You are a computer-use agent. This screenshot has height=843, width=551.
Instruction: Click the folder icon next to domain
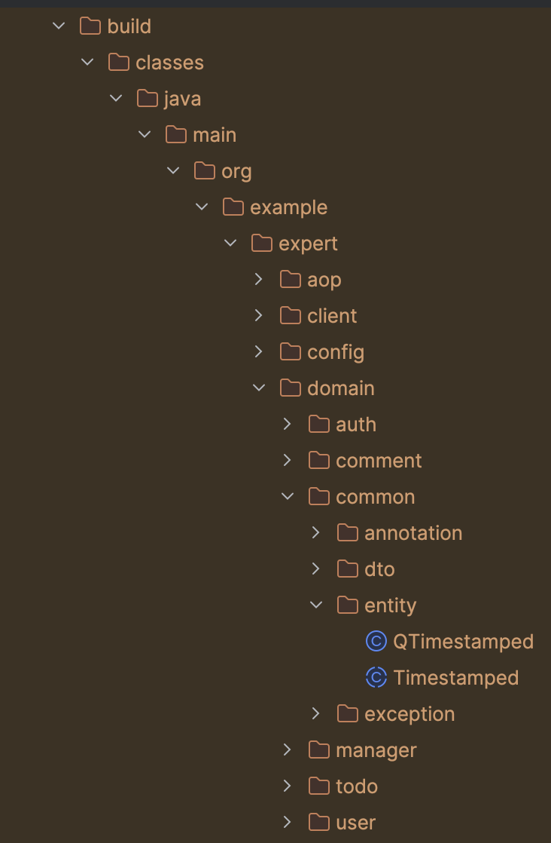coord(290,388)
